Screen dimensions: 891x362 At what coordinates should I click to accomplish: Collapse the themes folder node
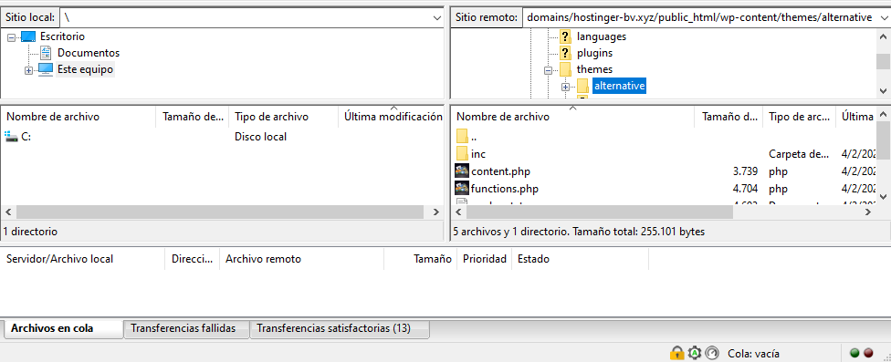[549, 70]
